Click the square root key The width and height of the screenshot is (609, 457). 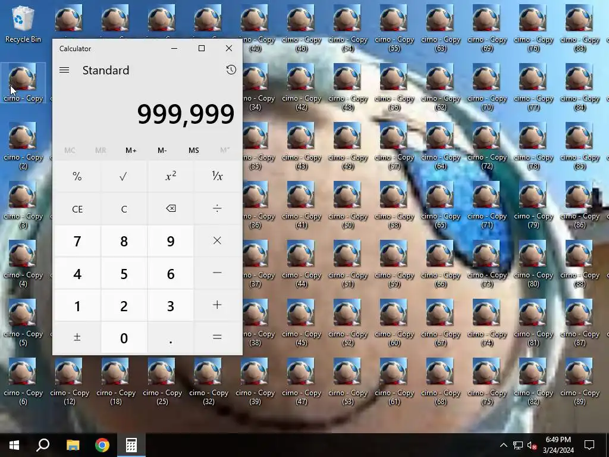124,177
